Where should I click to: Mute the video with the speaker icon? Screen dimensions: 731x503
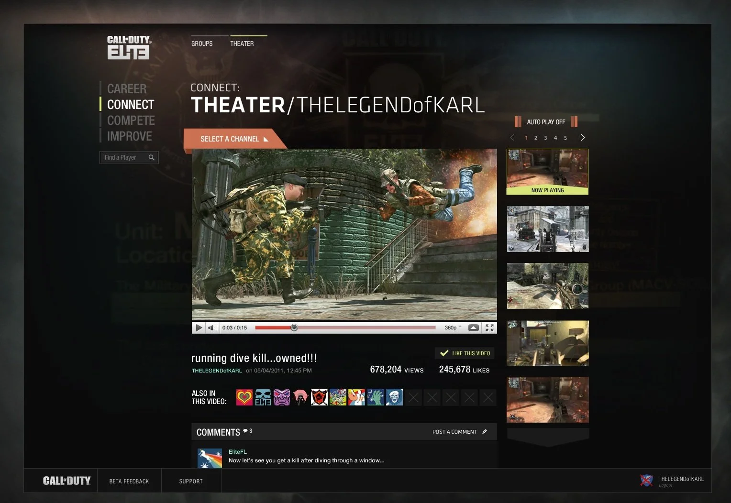212,328
